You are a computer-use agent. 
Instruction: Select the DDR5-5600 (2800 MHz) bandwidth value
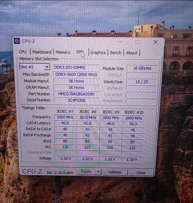point(76,74)
